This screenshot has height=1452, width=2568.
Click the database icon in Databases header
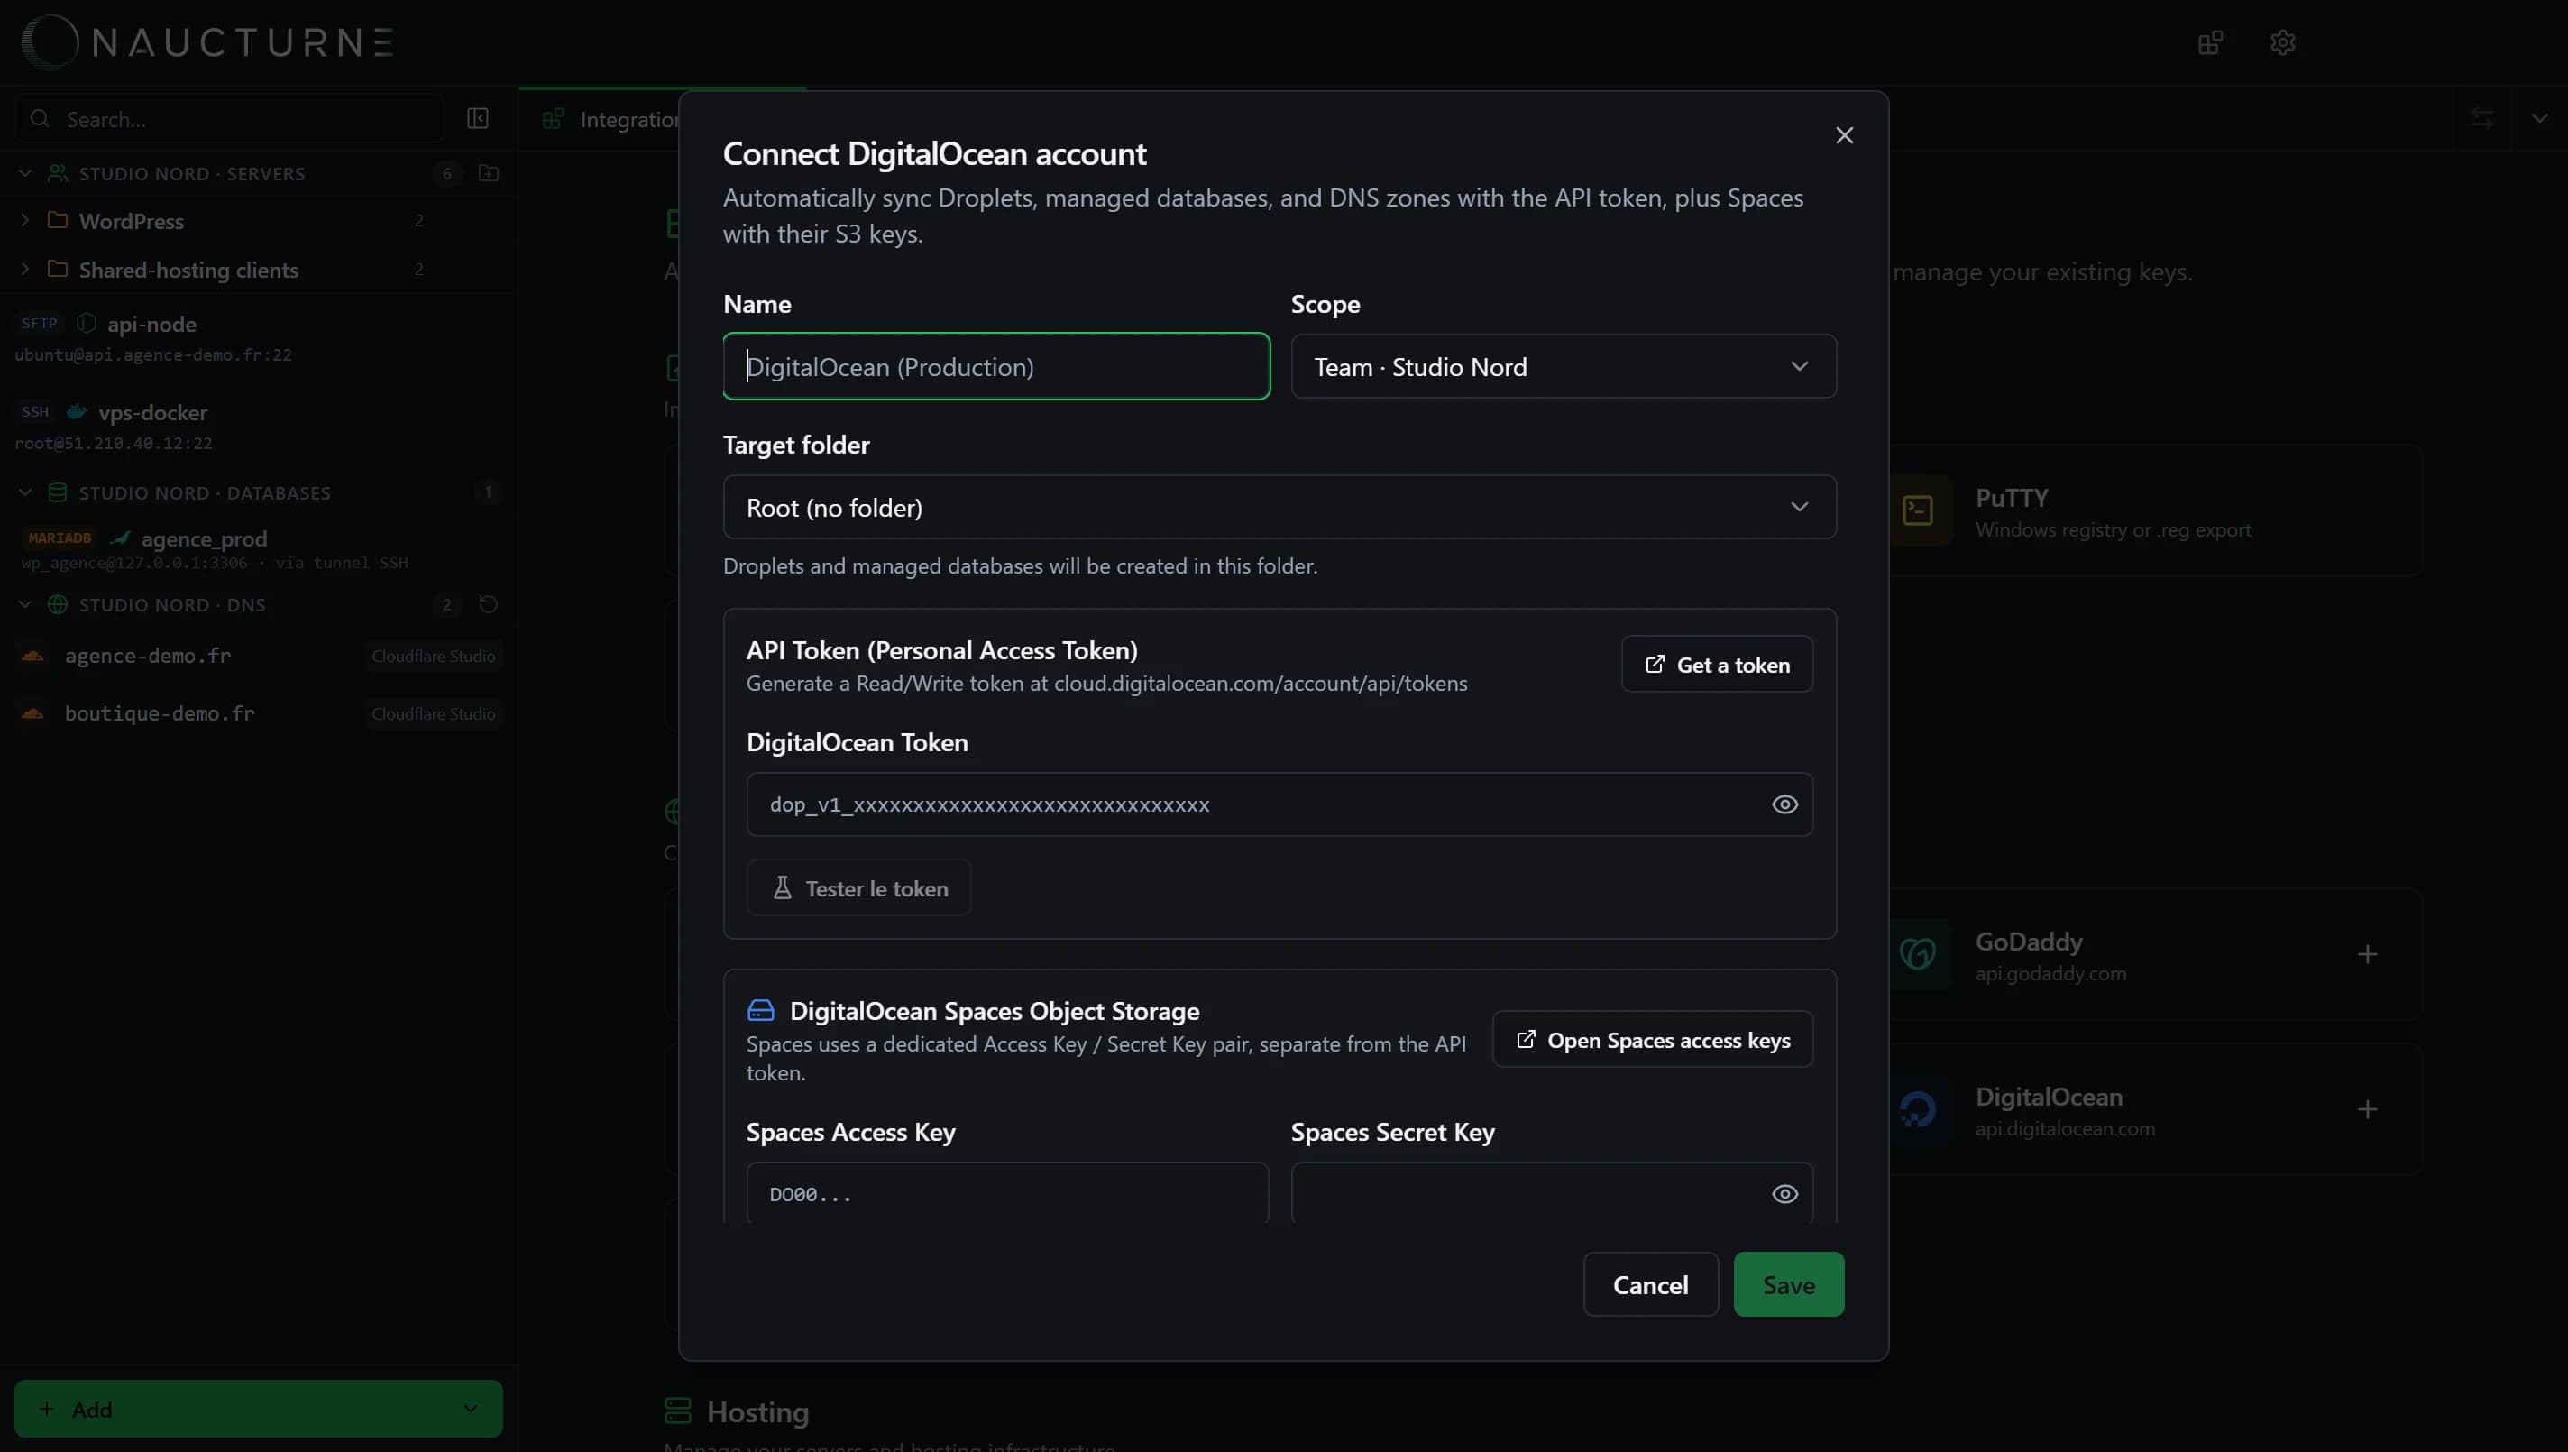(x=58, y=492)
